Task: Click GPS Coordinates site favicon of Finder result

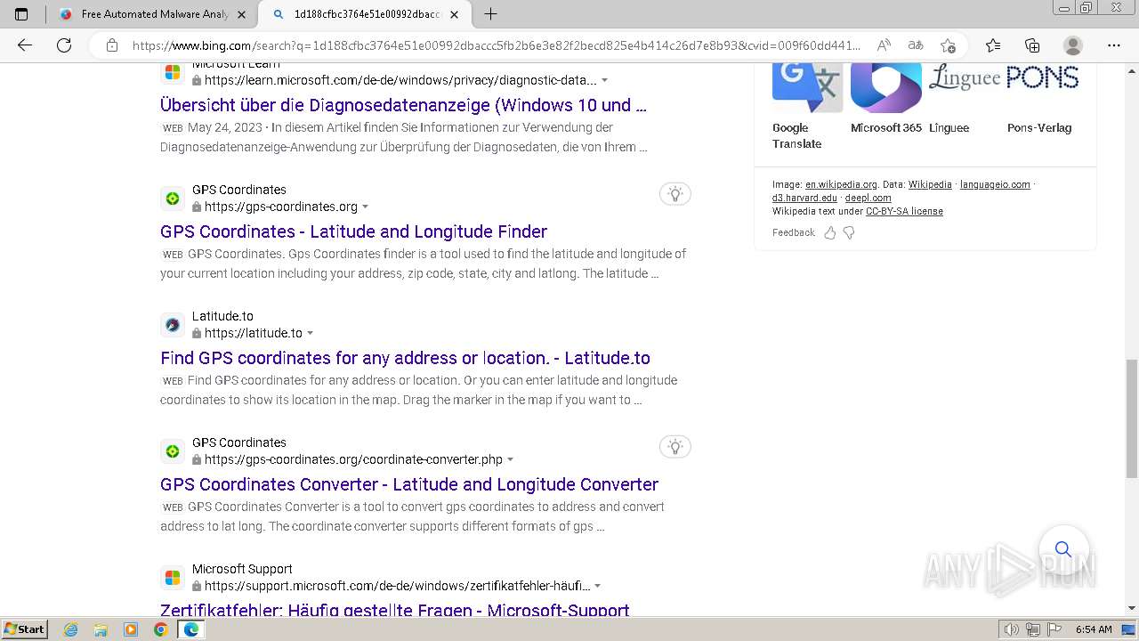Action: [x=173, y=198]
